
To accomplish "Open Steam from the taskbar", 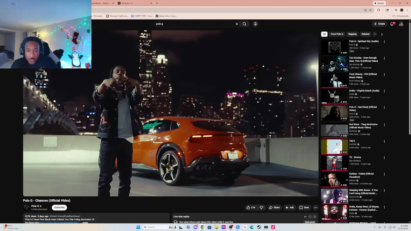I will click(x=259, y=227).
